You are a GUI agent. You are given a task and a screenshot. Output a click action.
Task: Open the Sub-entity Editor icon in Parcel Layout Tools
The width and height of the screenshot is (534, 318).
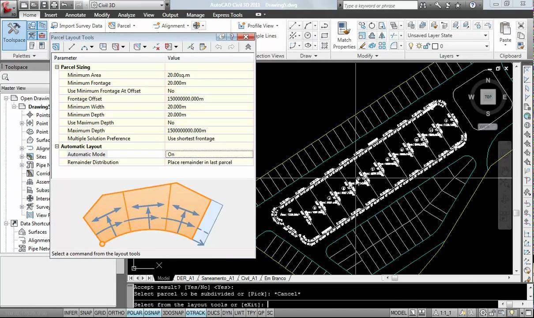click(x=203, y=47)
